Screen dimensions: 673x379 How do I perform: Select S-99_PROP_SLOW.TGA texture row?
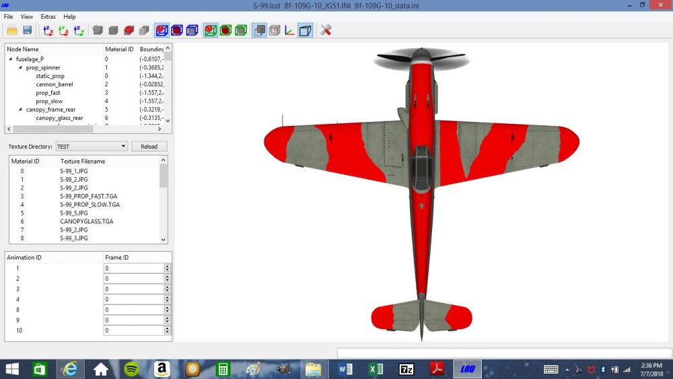coord(90,205)
